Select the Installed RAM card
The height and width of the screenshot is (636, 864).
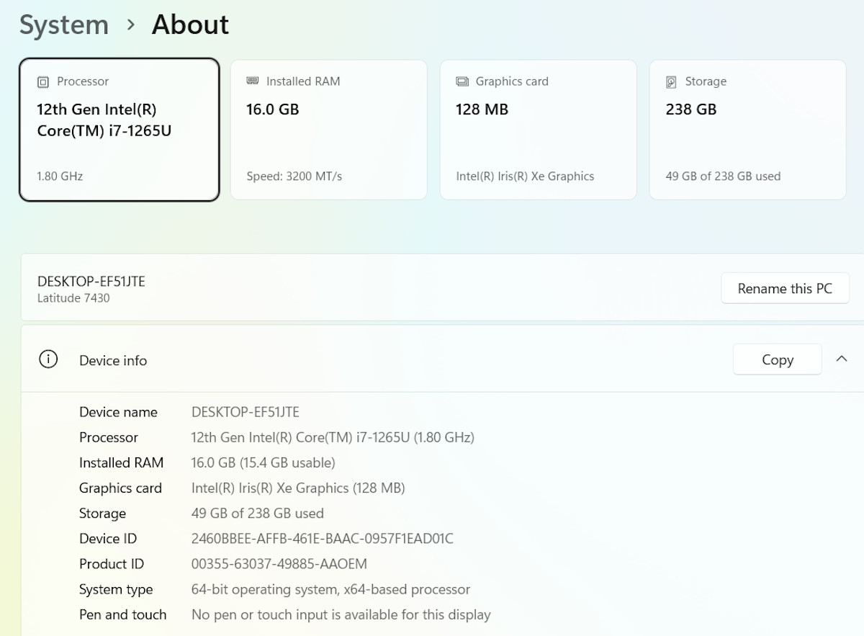[329, 130]
